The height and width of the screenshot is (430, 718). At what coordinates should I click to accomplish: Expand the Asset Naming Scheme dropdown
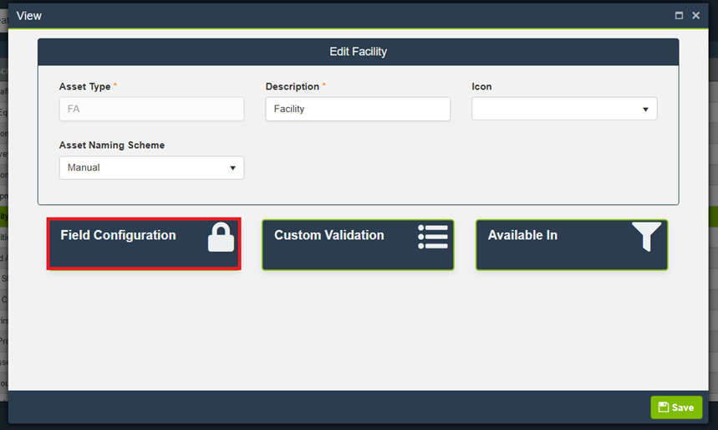pyautogui.click(x=151, y=167)
